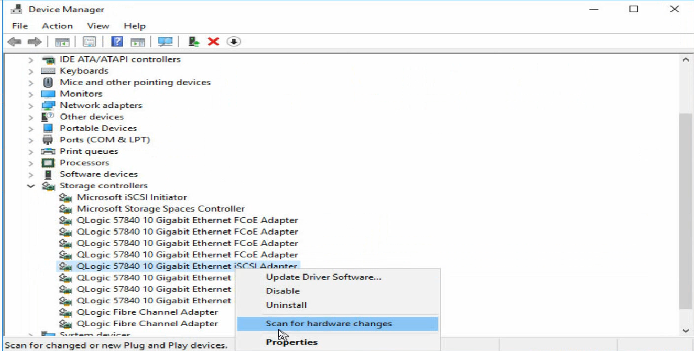The height and width of the screenshot is (351, 694).
Task: Click Device Manager title bar icon
Action: point(17,9)
